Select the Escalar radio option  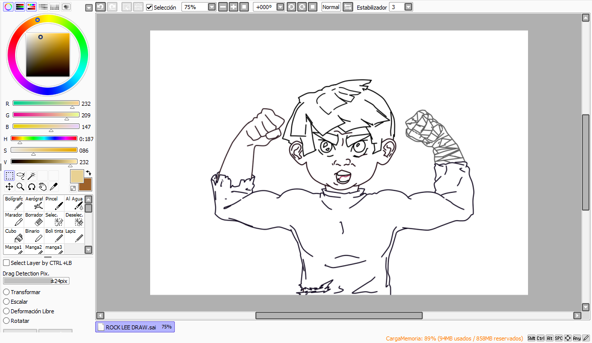[7, 302]
